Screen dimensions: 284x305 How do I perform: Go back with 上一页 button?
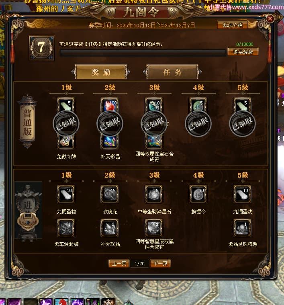point(119,263)
